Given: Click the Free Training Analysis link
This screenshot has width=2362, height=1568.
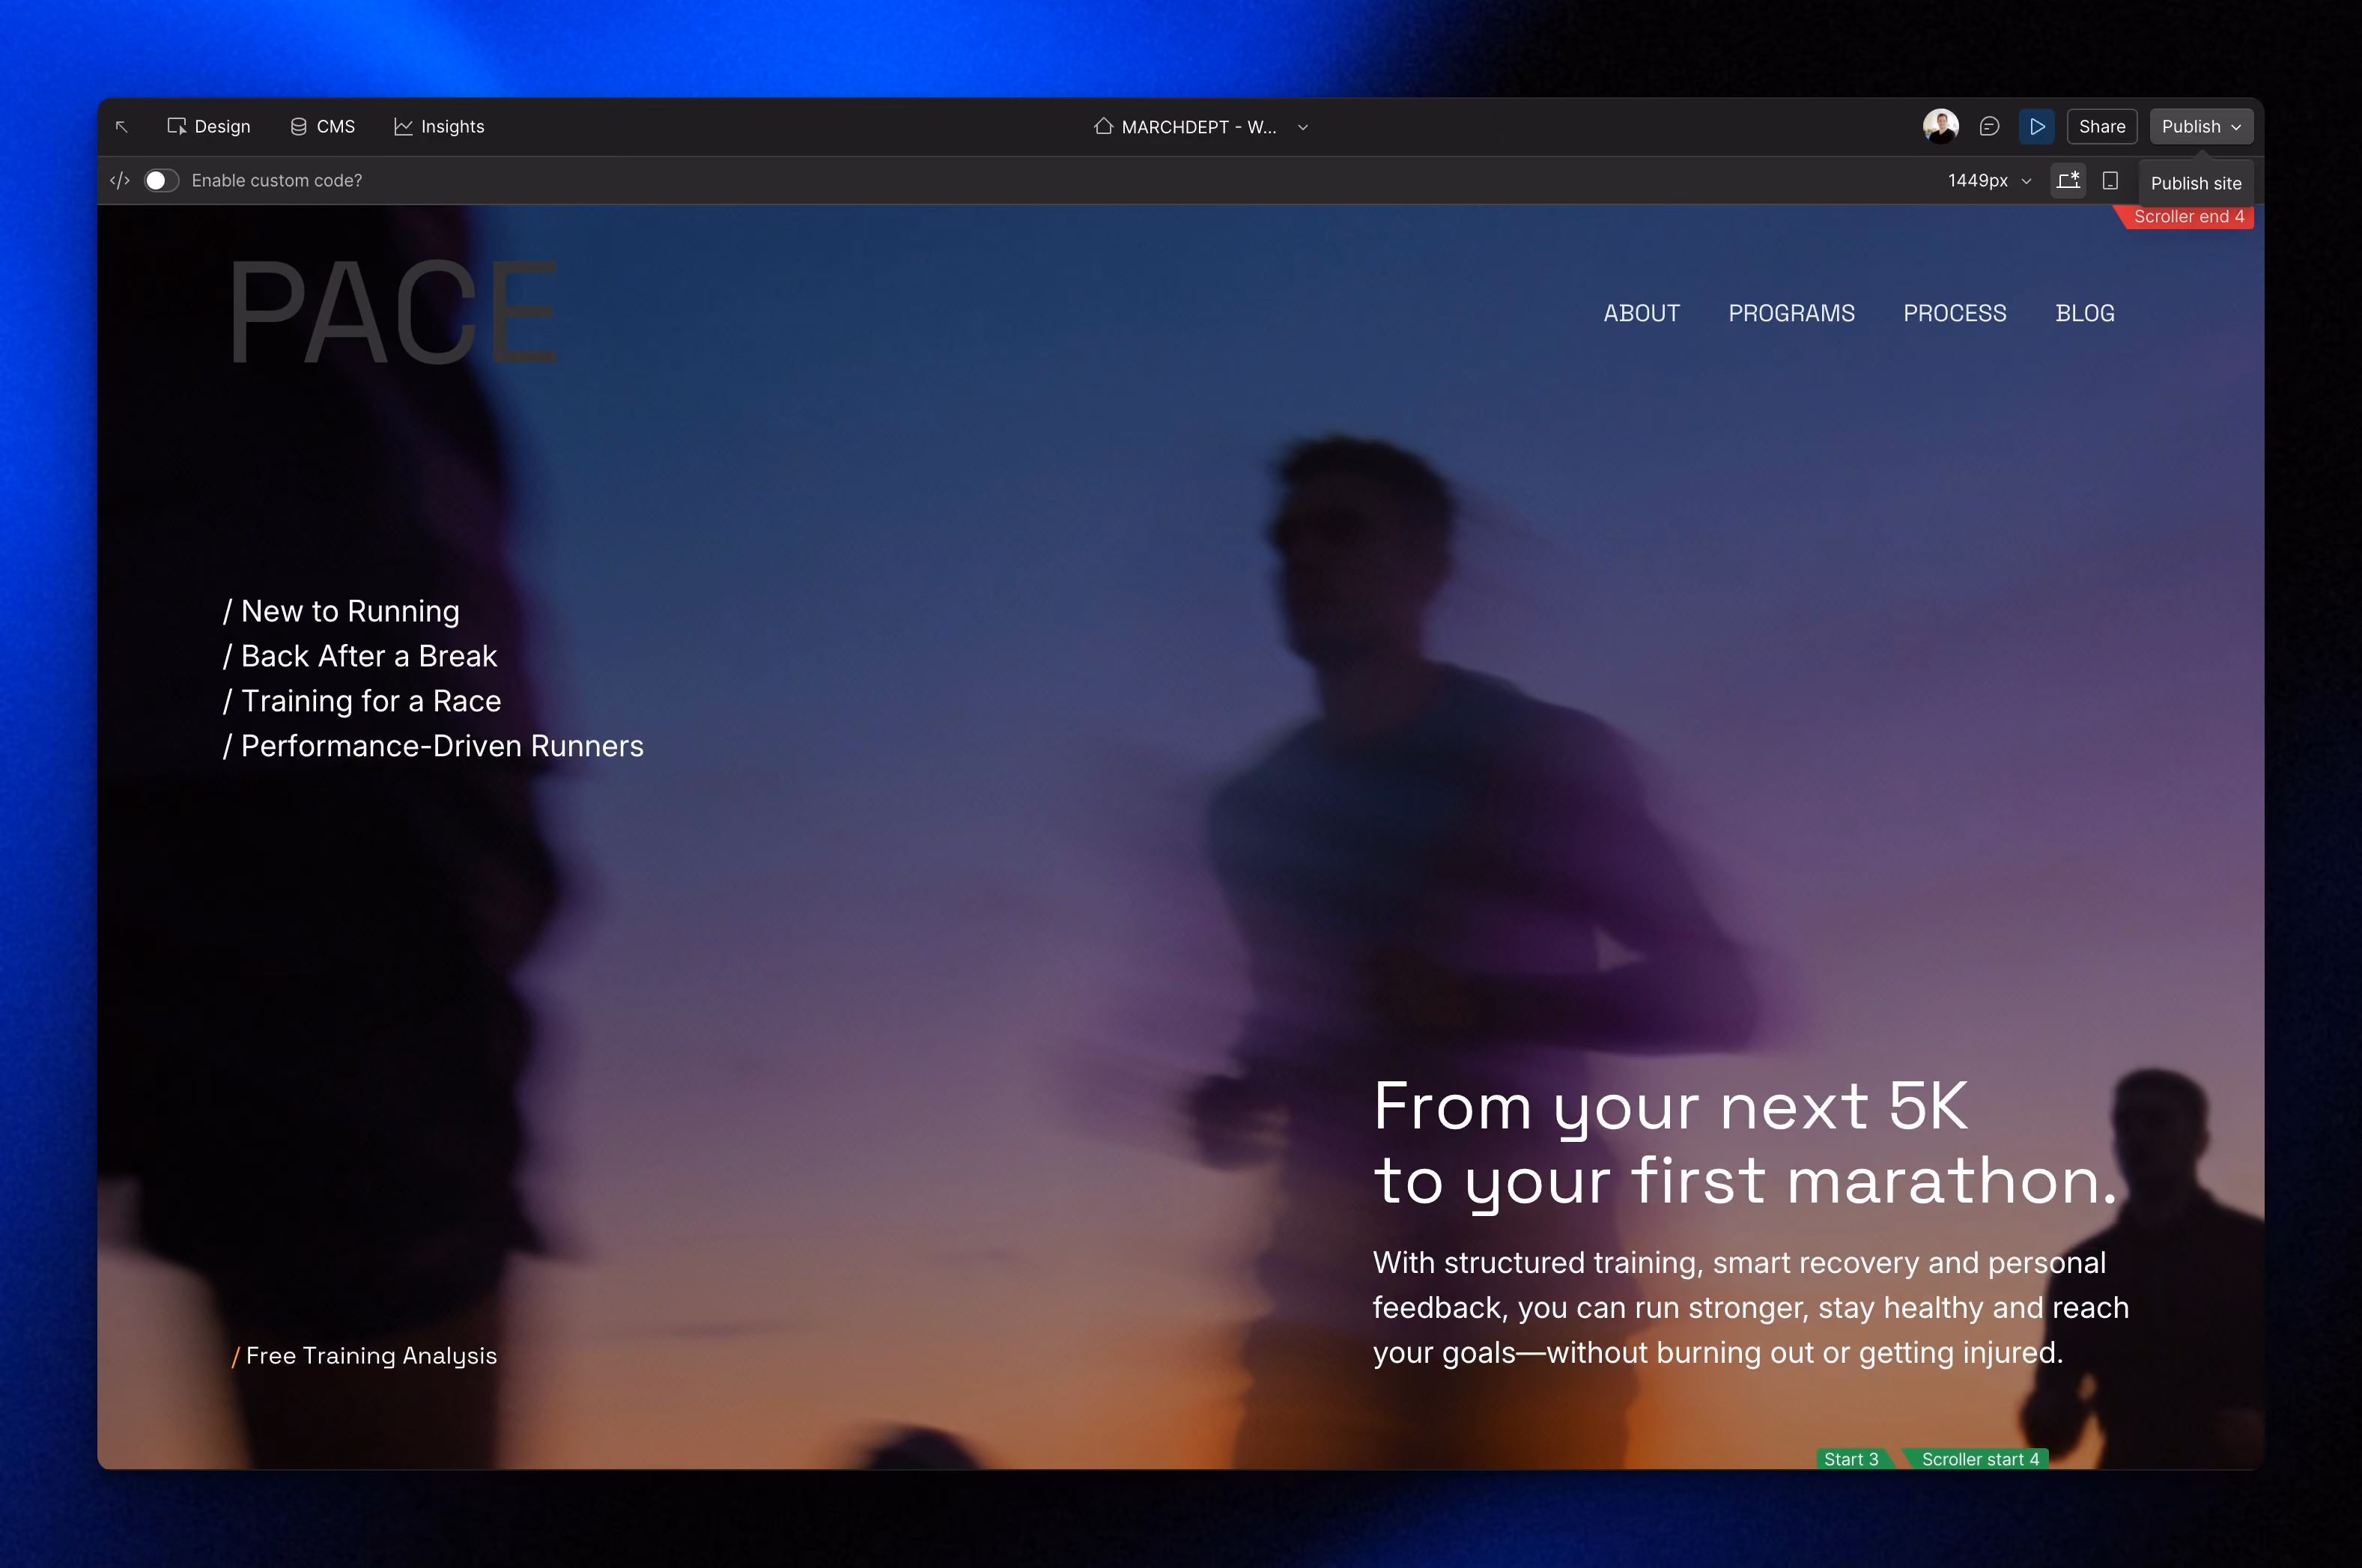Looking at the screenshot, I should (364, 1355).
